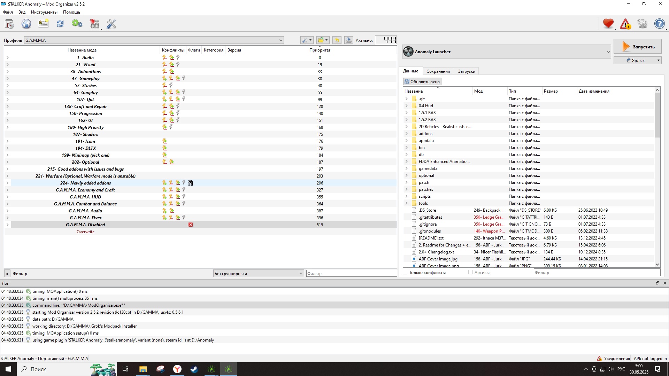Open the install mod from archive icon
The width and height of the screenshot is (669, 376).
9,24
